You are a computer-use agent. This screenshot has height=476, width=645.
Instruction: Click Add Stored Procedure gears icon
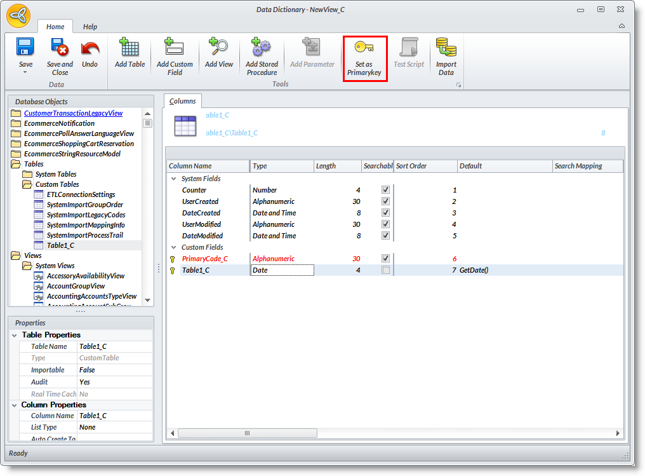click(262, 48)
